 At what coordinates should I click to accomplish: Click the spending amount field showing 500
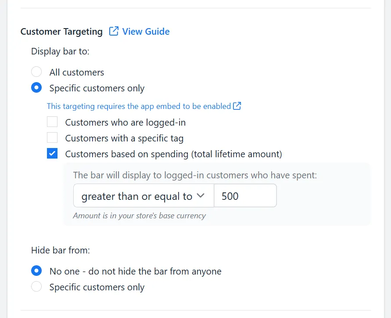coord(245,195)
